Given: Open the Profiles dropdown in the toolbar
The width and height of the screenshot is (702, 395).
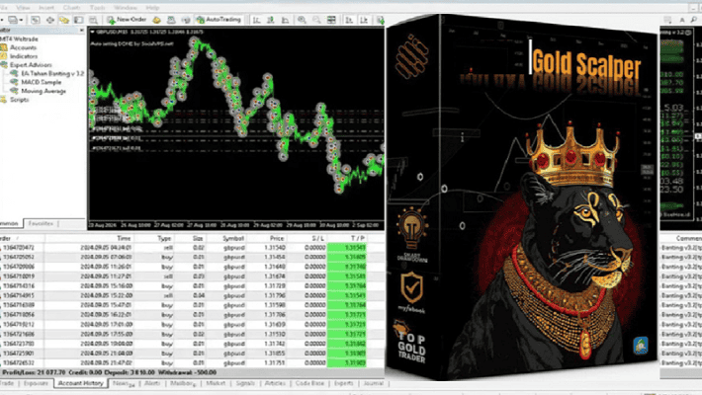Looking at the screenshot, I should (x=16, y=20).
